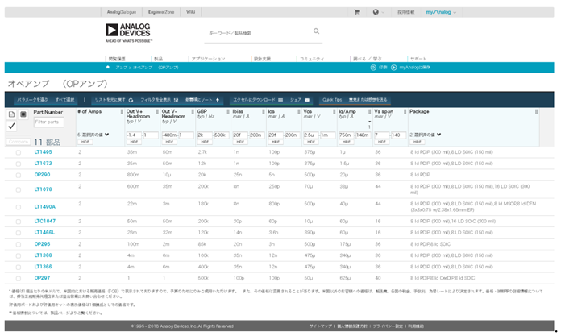Open the アプリケーション menu
The width and height of the screenshot is (561, 336).
coord(208,59)
